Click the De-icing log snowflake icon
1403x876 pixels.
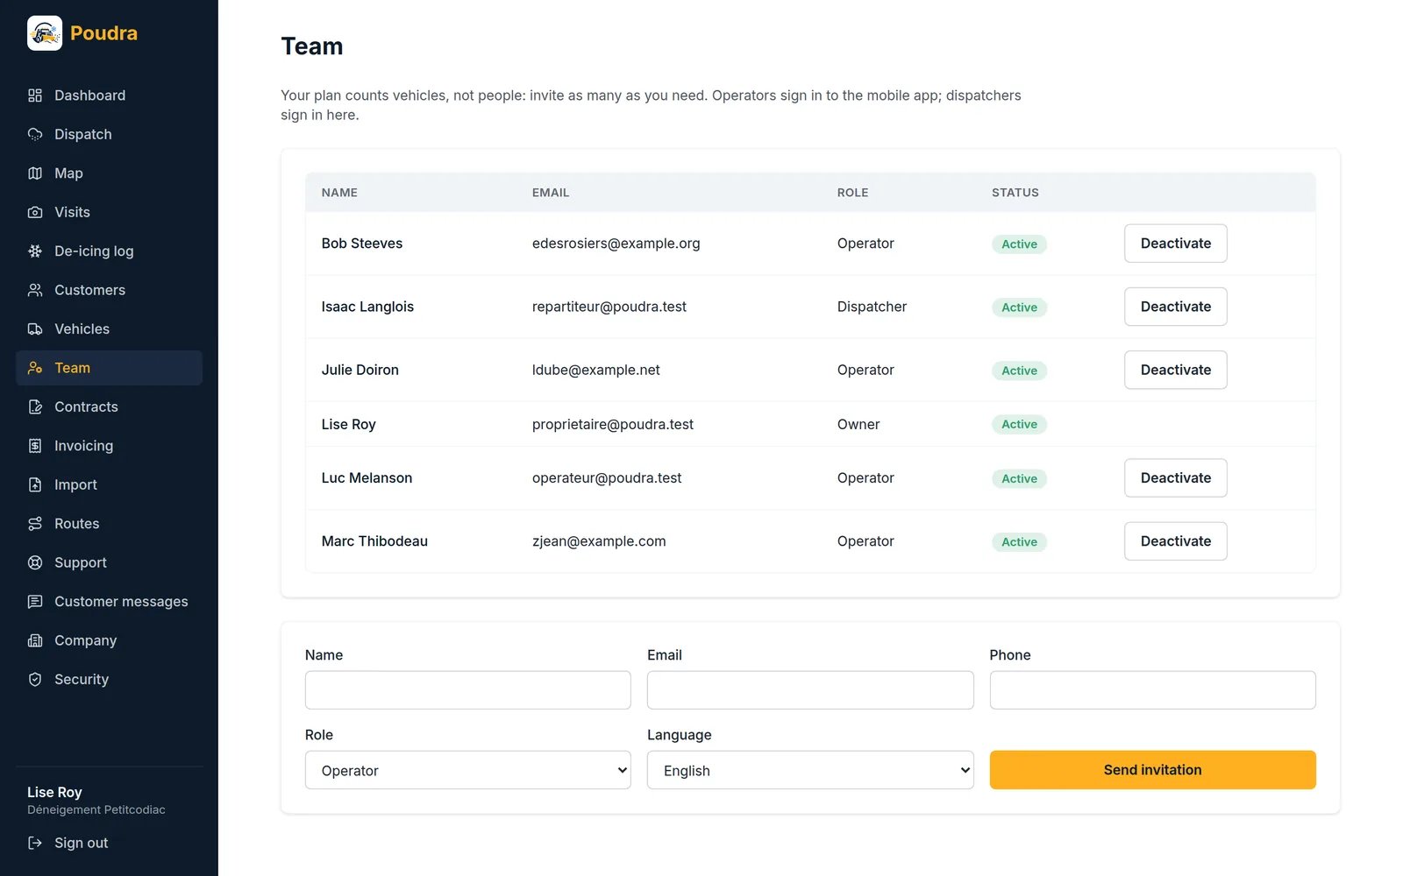pos(35,251)
